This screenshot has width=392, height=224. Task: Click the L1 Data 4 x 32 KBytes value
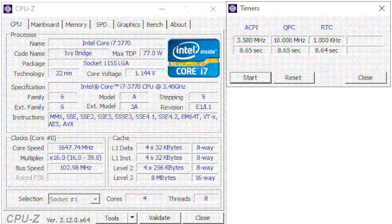tap(164, 147)
